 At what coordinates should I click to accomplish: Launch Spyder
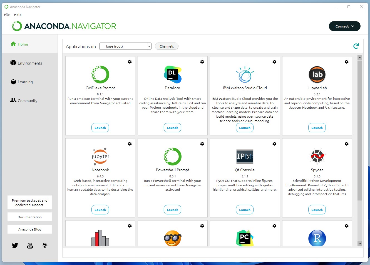point(317,210)
